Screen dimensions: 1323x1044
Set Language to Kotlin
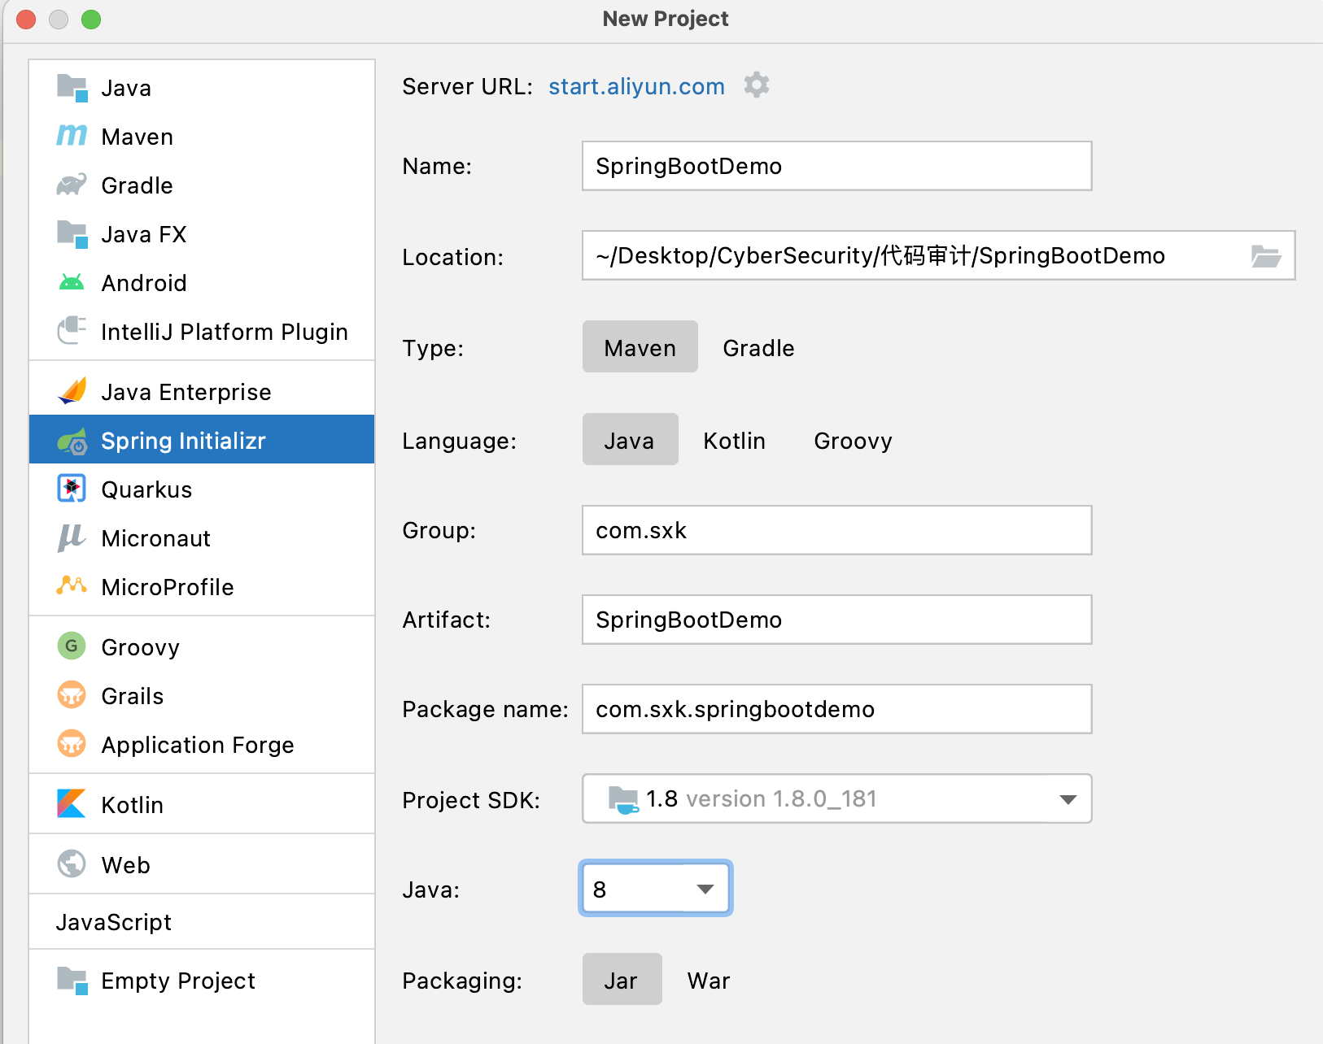[x=734, y=441]
